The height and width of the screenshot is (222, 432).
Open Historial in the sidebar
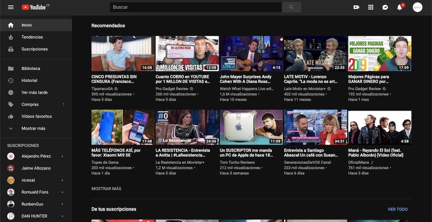(x=36, y=80)
